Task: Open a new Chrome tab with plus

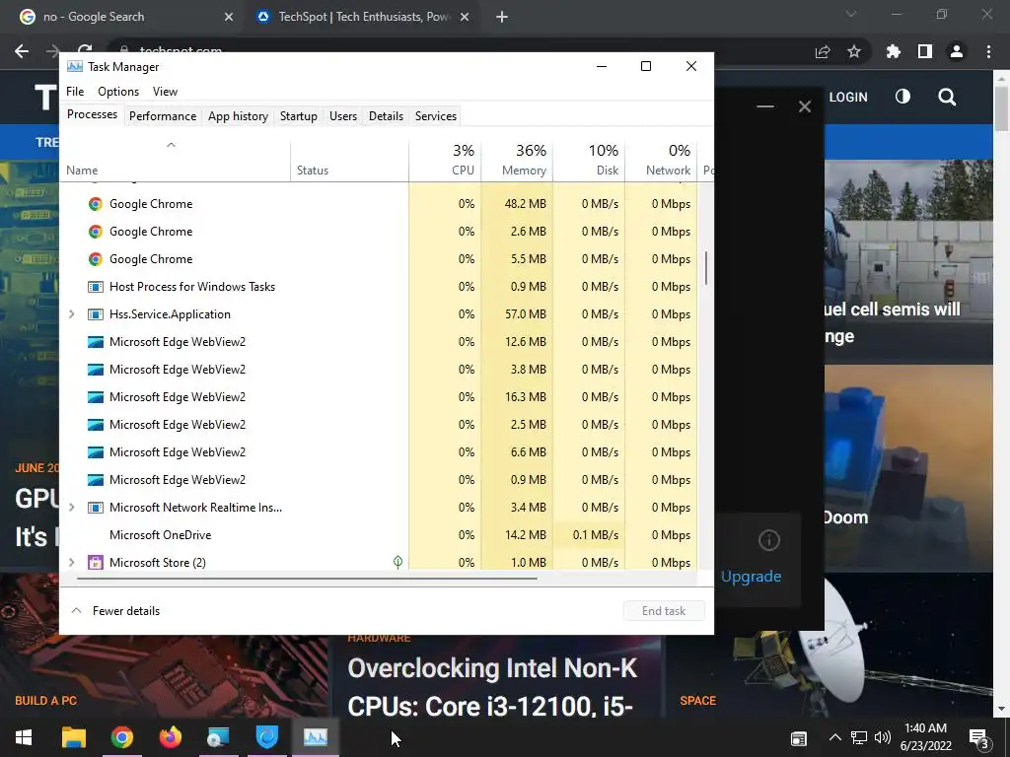Action: tap(502, 18)
